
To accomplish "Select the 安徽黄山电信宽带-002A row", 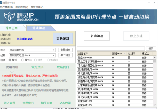I will pyautogui.click(x=115, y=81).
